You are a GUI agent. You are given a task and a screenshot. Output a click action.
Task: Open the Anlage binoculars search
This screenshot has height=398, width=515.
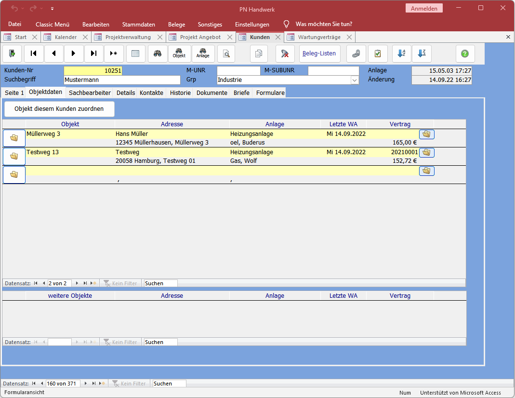coord(203,53)
